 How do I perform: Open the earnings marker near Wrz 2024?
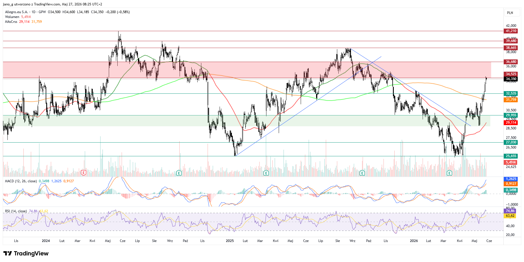pyautogui.click(x=179, y=173)
